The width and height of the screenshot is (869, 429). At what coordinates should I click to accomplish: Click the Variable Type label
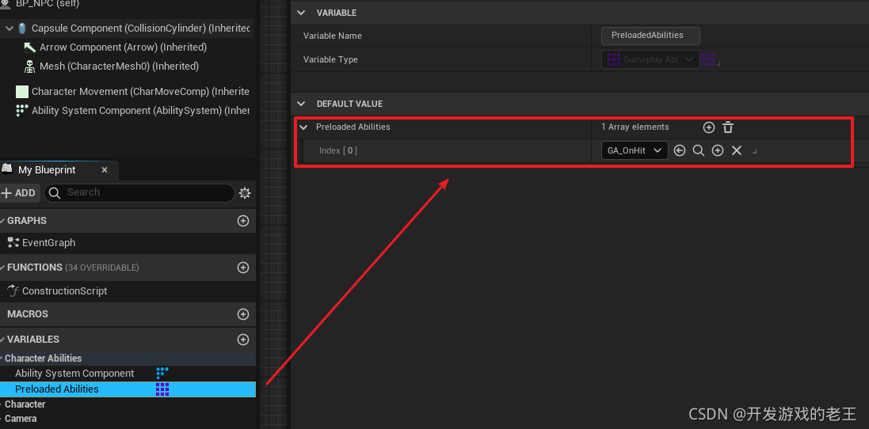tap(330, 59)
